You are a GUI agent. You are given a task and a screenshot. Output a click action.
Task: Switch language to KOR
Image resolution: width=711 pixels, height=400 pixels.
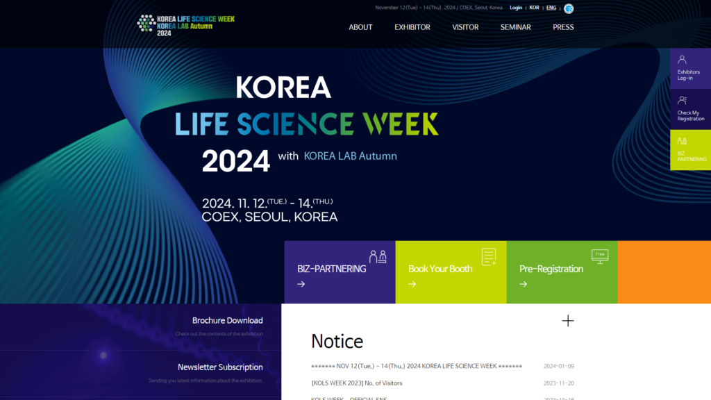pos(534,8)
